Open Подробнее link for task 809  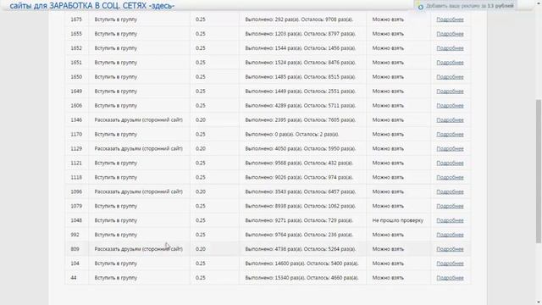[x=450, y=249]
